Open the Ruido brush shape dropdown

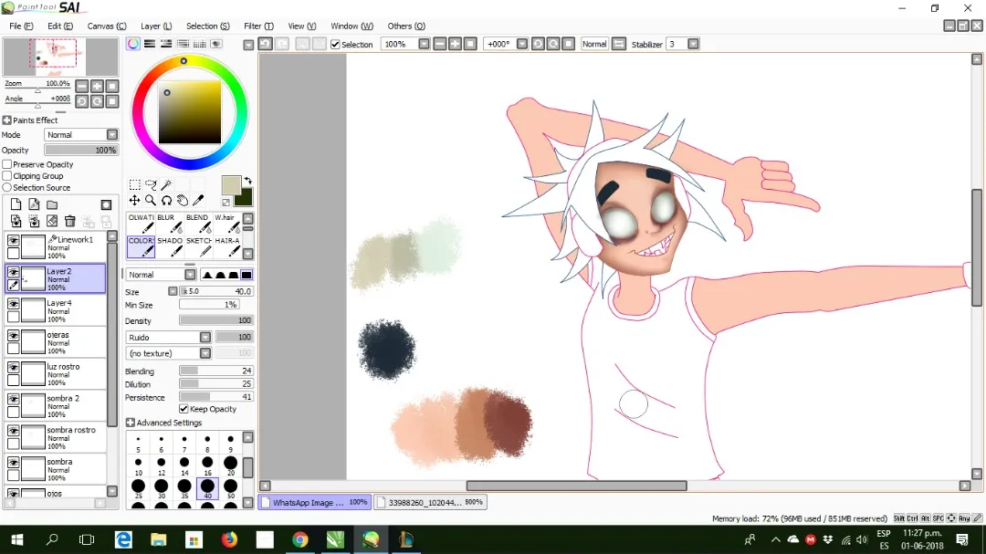pyautogui.click(x=169, y=337)
